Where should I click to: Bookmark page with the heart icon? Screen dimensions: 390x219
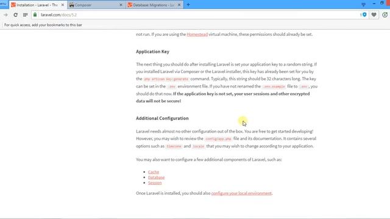pyautogui.click(x=374, y=15)
